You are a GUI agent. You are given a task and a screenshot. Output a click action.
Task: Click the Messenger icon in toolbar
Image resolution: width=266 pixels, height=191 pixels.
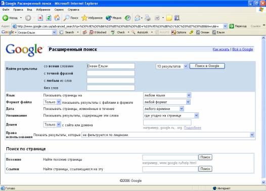click(177, 18)
